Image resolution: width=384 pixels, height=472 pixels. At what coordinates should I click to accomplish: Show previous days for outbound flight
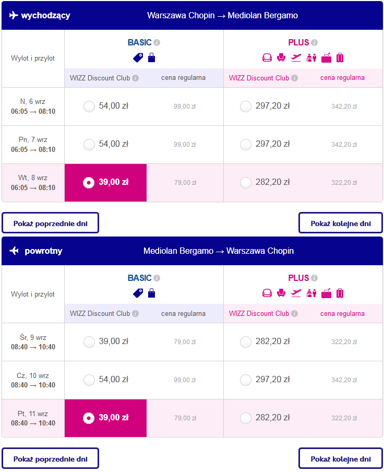click(50, 223)
